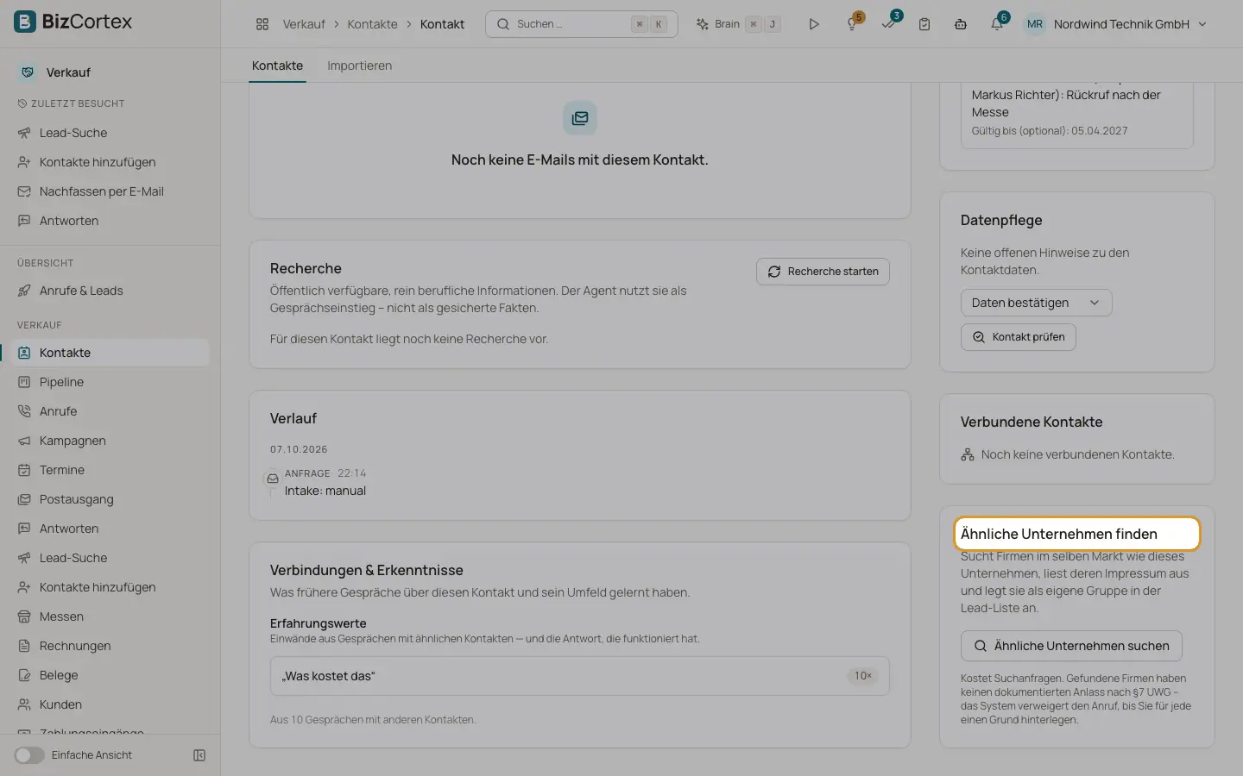Open the app grid icon beside Verkauf breadcrumb
The width and height of the screenshot is (1243, 776).
coord(262,24)
